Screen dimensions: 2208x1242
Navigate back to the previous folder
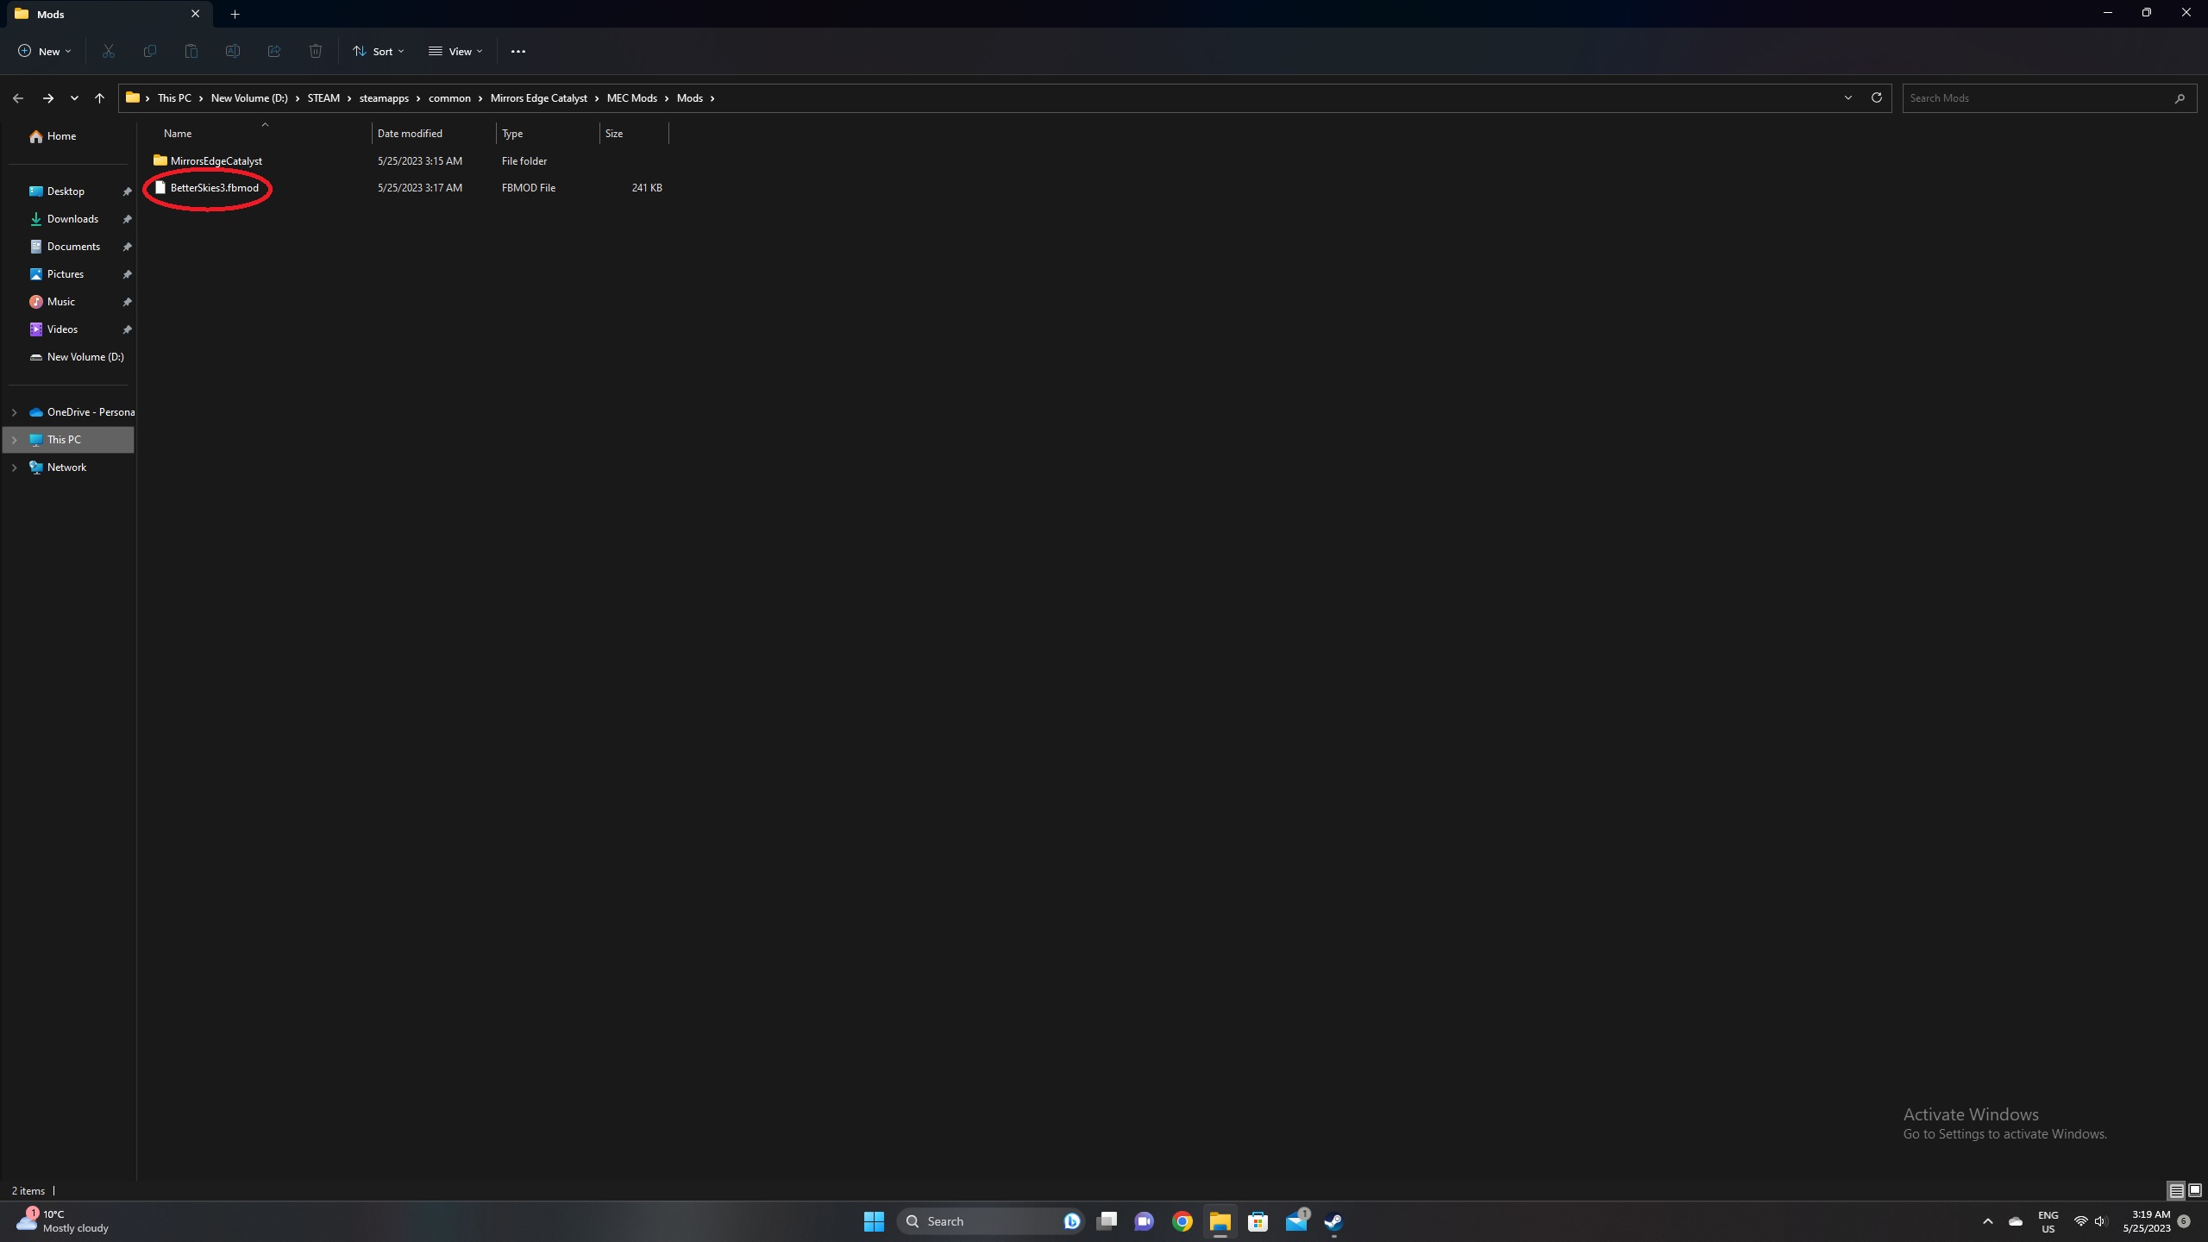pyautogui.click(x=18, y=98)
